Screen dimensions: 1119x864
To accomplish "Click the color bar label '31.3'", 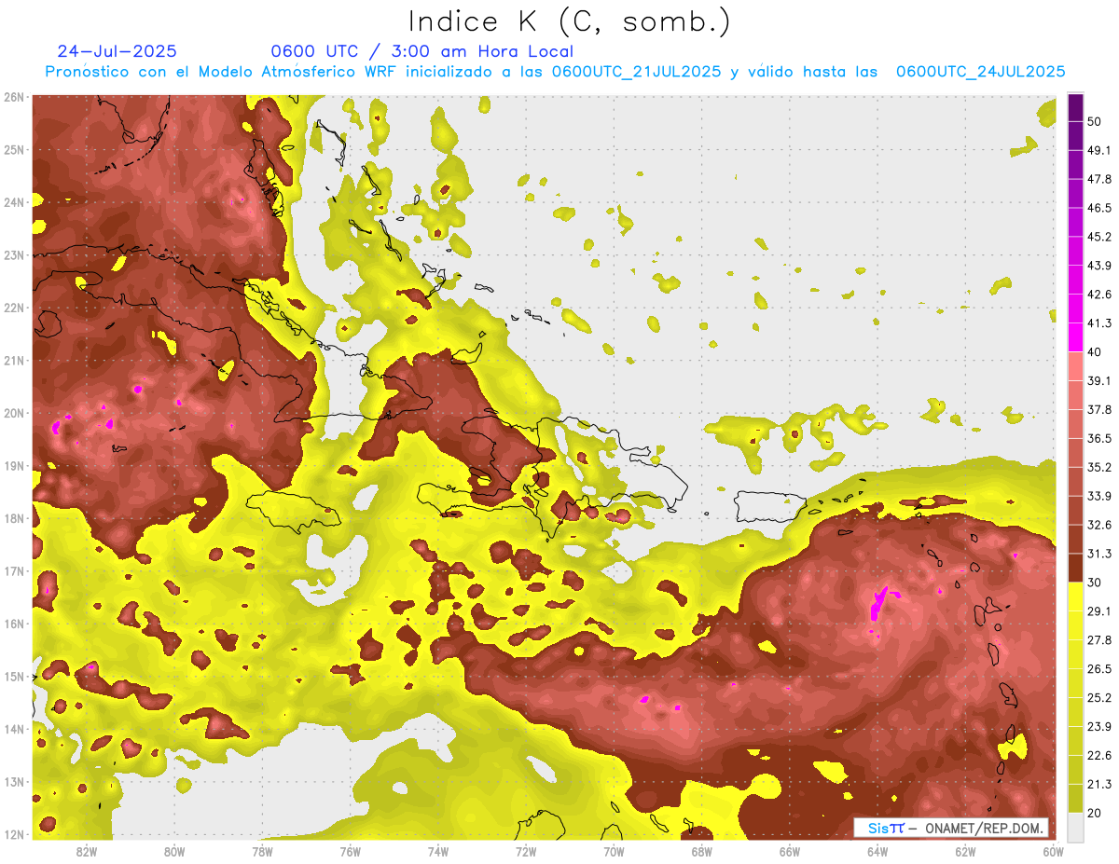I will click(1099, 554).
